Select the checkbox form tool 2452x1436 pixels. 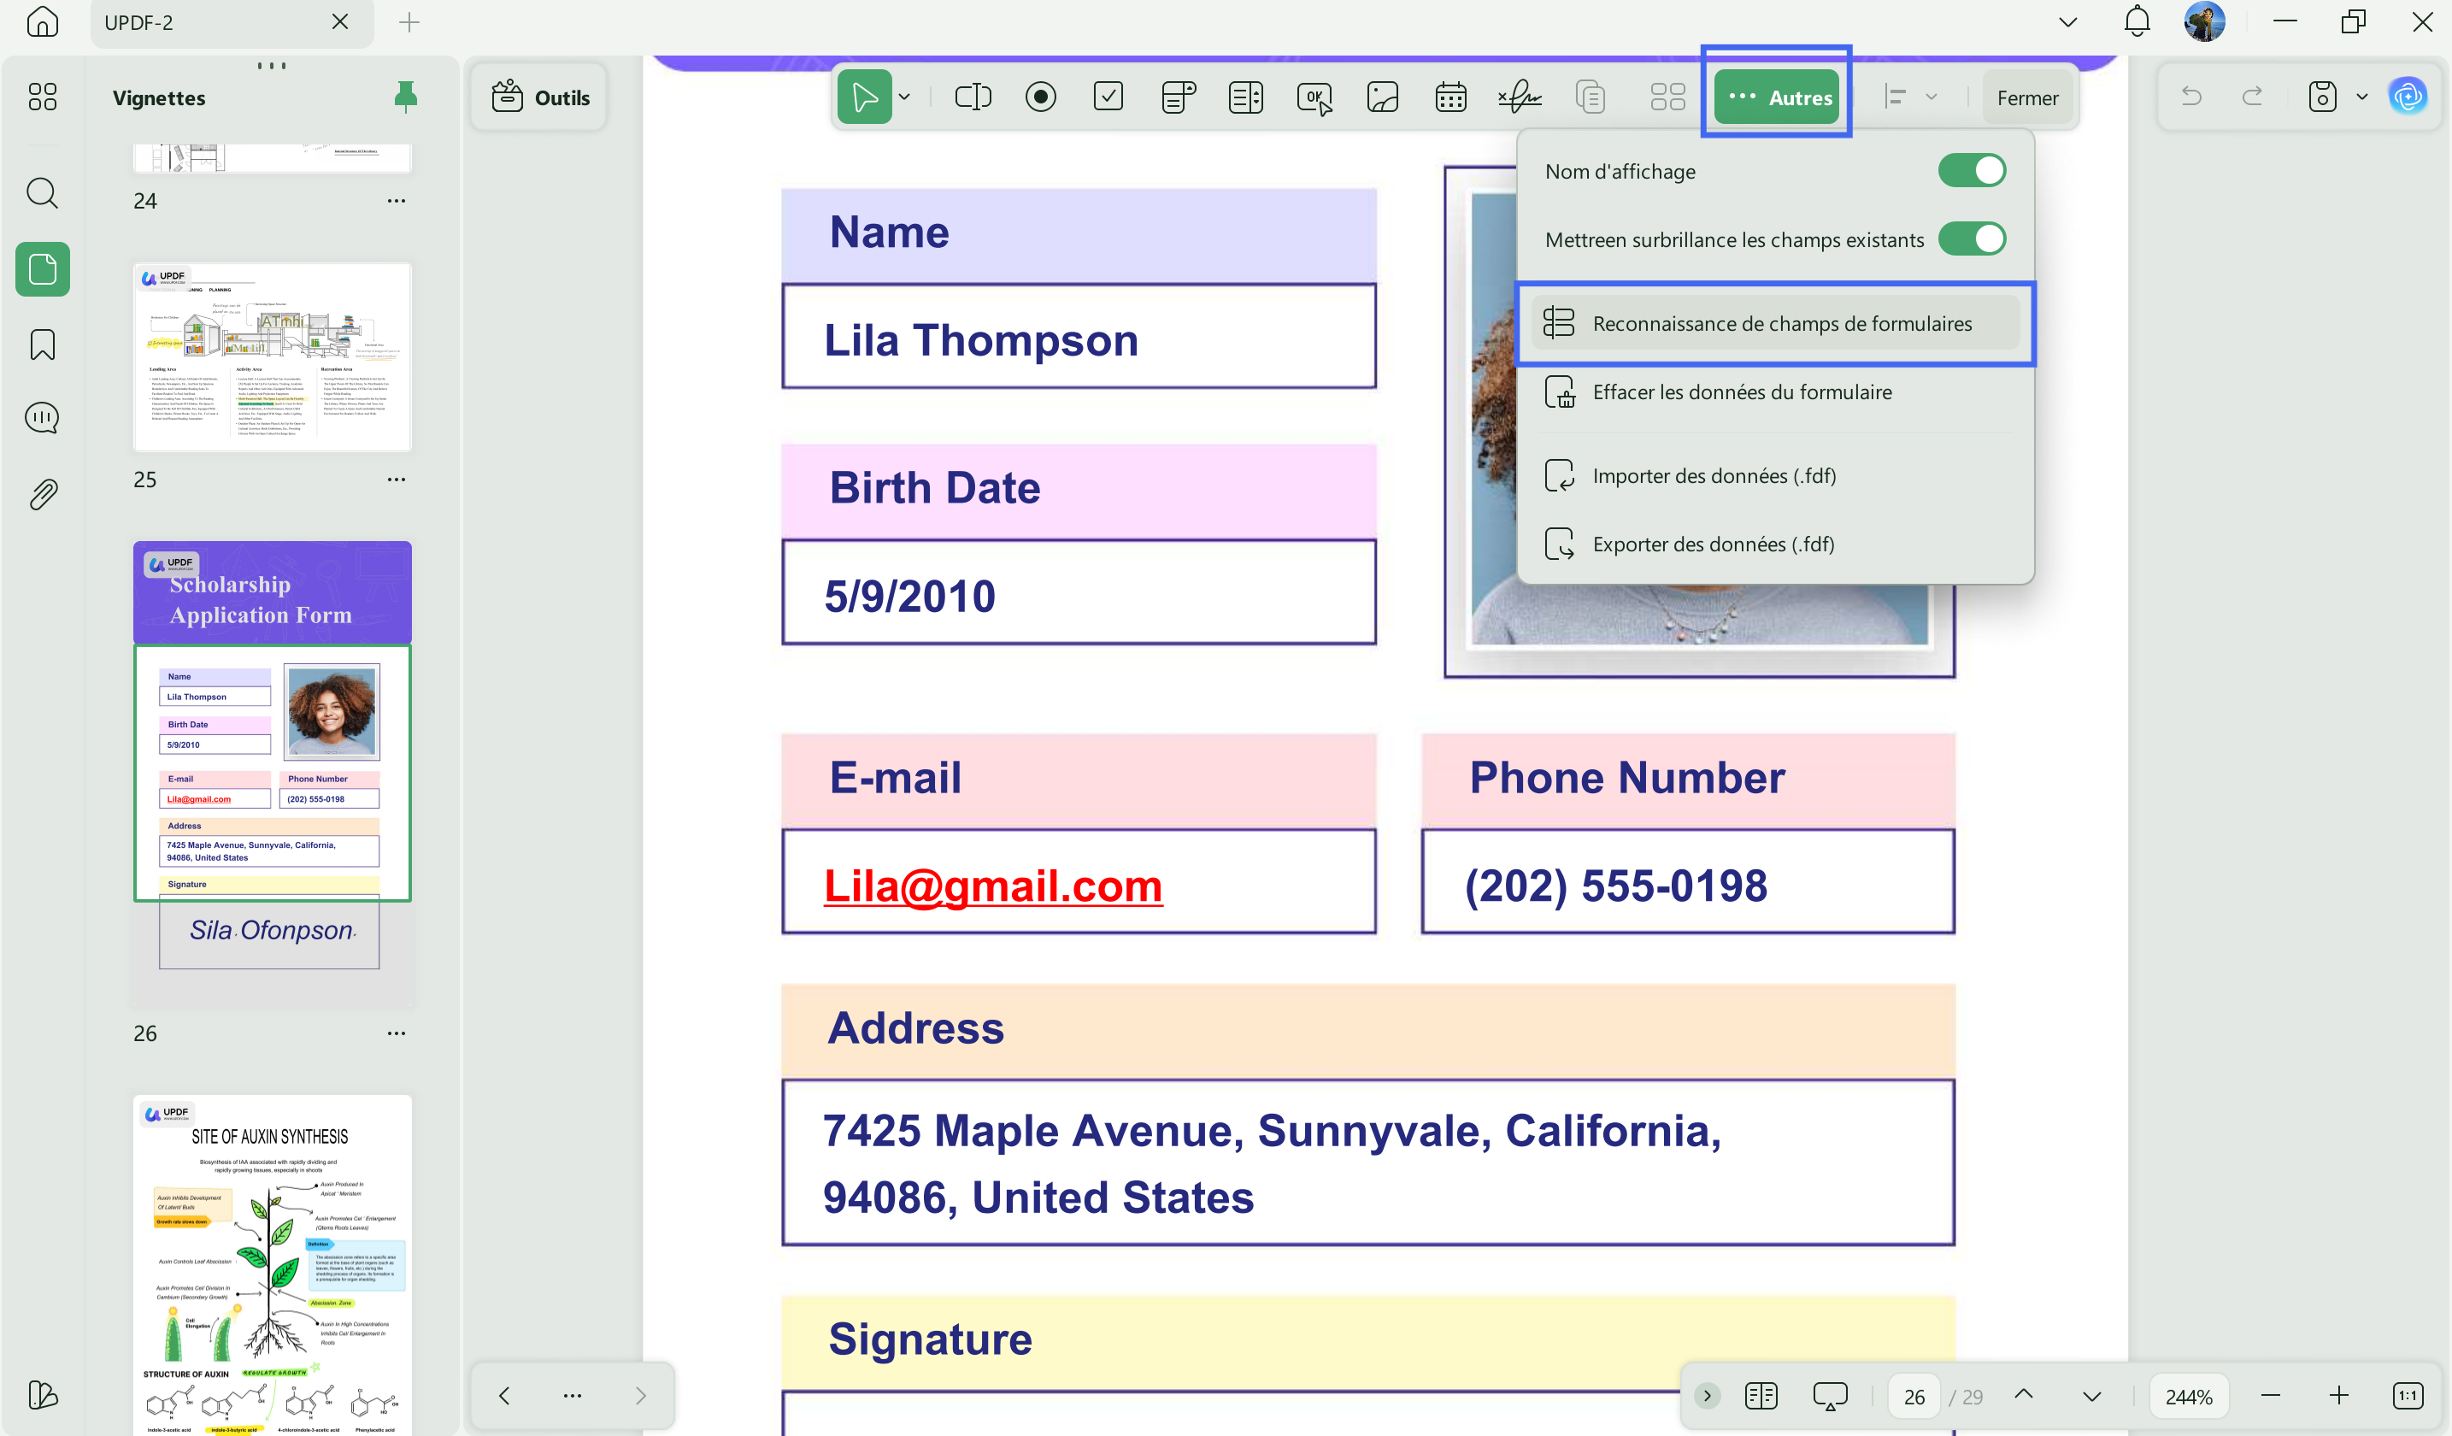point(1108,97)
